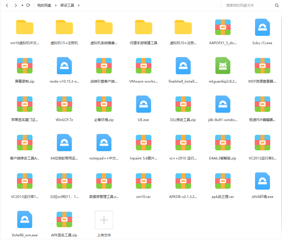Select the VMware-works archive icon
The height and width of the screenshot is (241, 282).
tap(144, 66)
